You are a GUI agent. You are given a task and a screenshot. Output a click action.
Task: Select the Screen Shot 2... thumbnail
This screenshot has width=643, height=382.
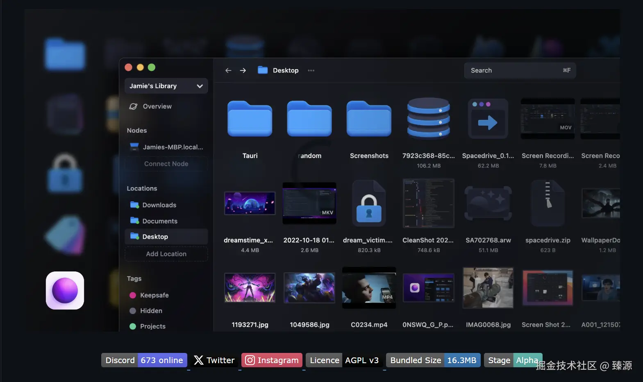point(548,288)
